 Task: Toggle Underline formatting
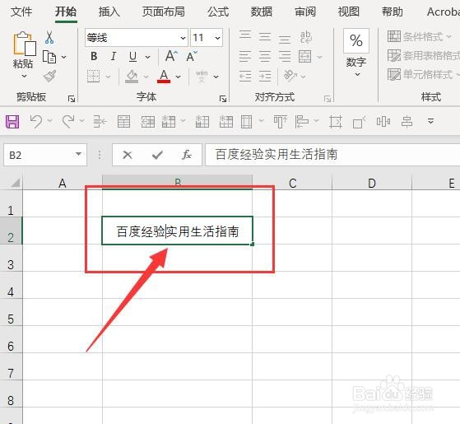click(x=132, y=56)
